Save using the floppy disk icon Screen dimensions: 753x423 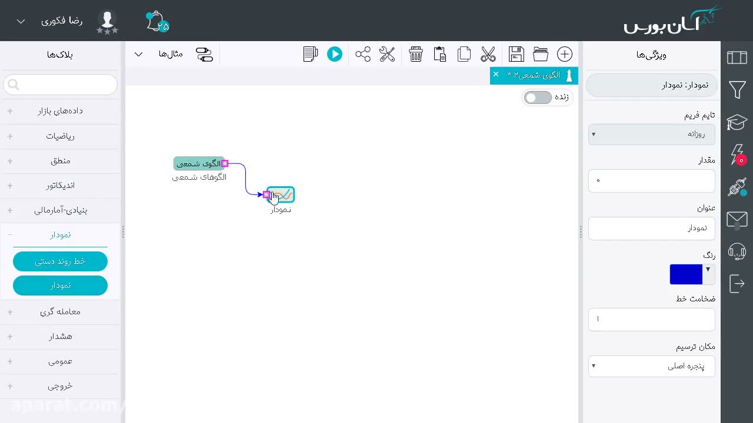(517, 55)
